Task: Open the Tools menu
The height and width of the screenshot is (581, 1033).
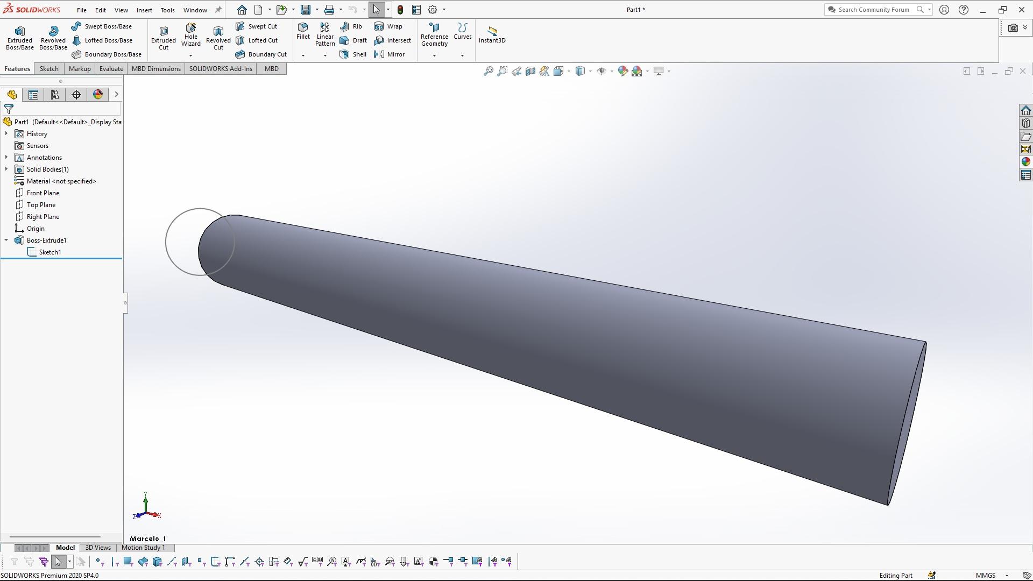Action: 167,10
